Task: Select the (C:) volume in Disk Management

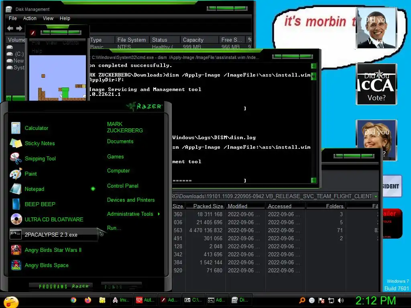Action: coord(16,54)
